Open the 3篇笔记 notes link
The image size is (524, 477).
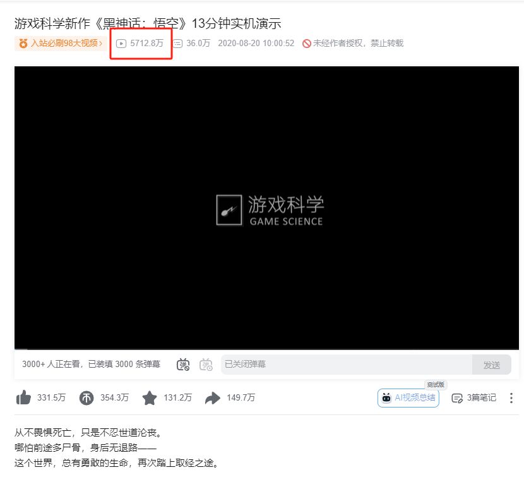(473, 398)
